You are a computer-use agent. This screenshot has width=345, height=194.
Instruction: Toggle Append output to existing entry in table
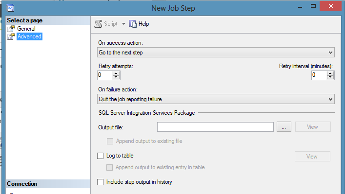click(110, 167)
